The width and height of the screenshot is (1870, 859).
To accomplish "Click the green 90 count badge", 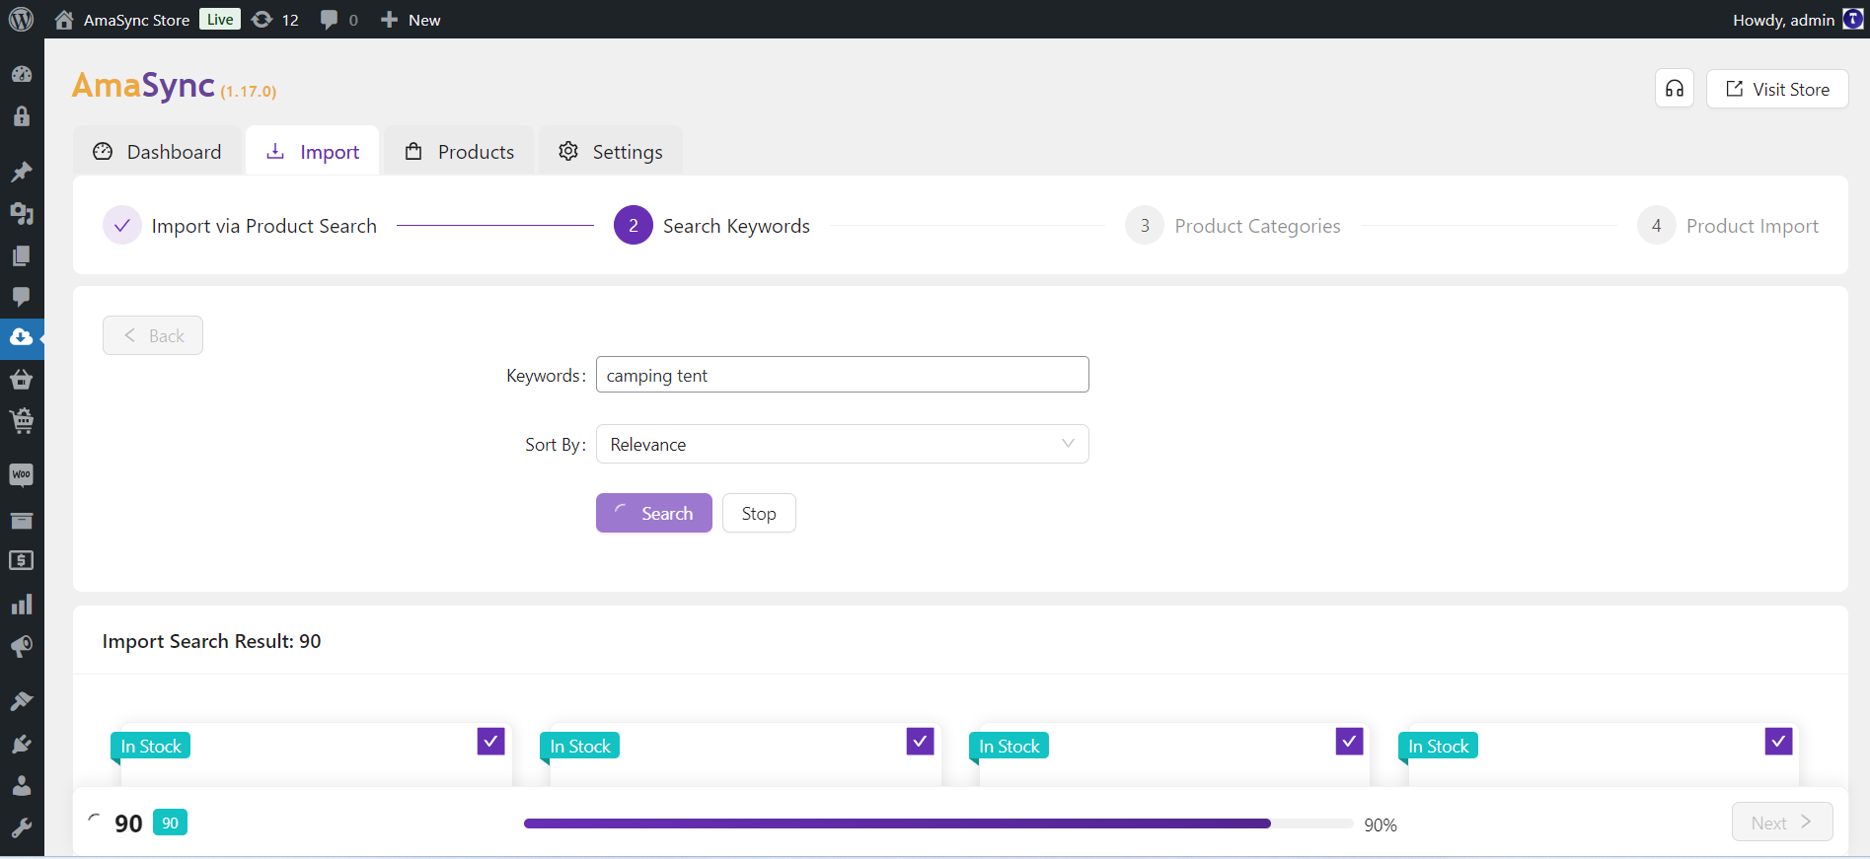I will (170, 823).
